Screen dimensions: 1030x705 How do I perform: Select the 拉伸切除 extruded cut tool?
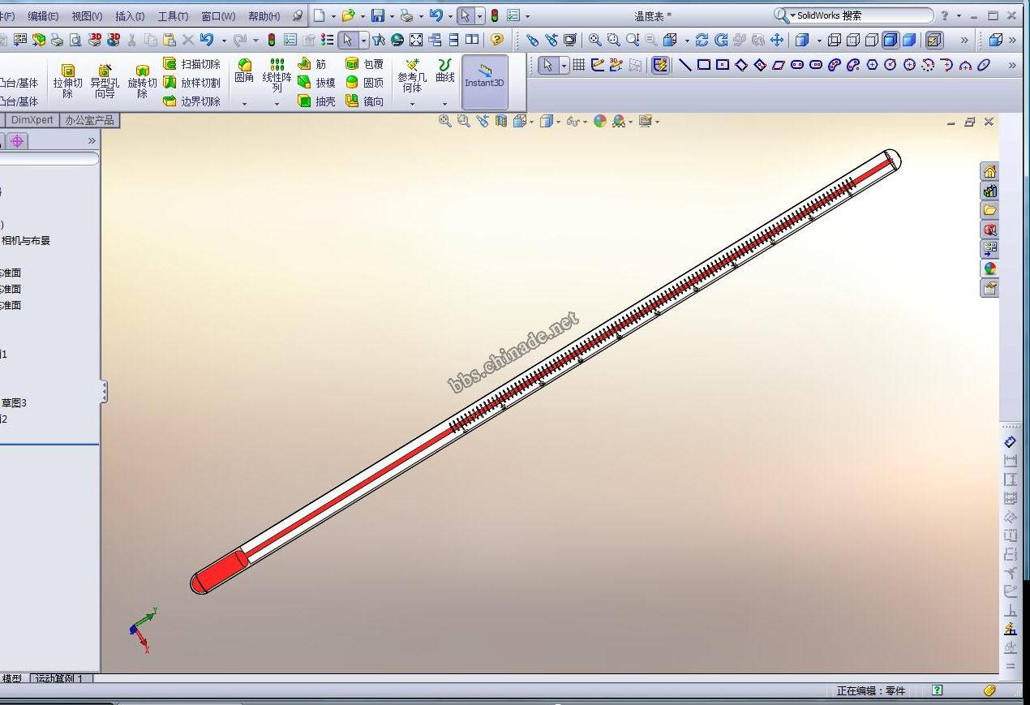pos(67,82)
